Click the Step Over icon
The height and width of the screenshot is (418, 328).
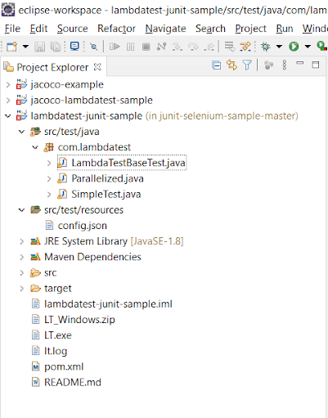tap(193, 47)
